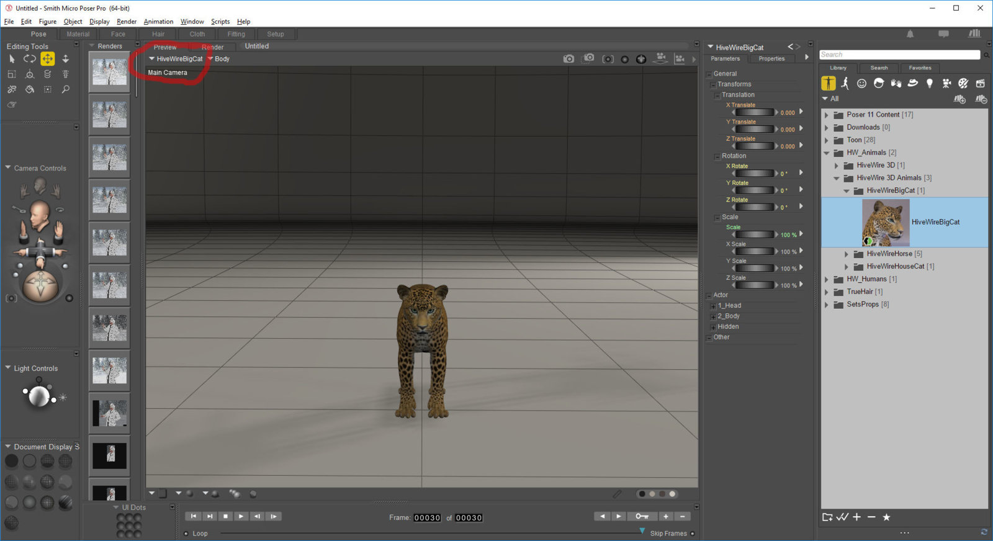The width and height of the screenshot is (993, 541).
Task: Switch to the Material room tab
Action: pyautogui.click(x=78, y=34)
